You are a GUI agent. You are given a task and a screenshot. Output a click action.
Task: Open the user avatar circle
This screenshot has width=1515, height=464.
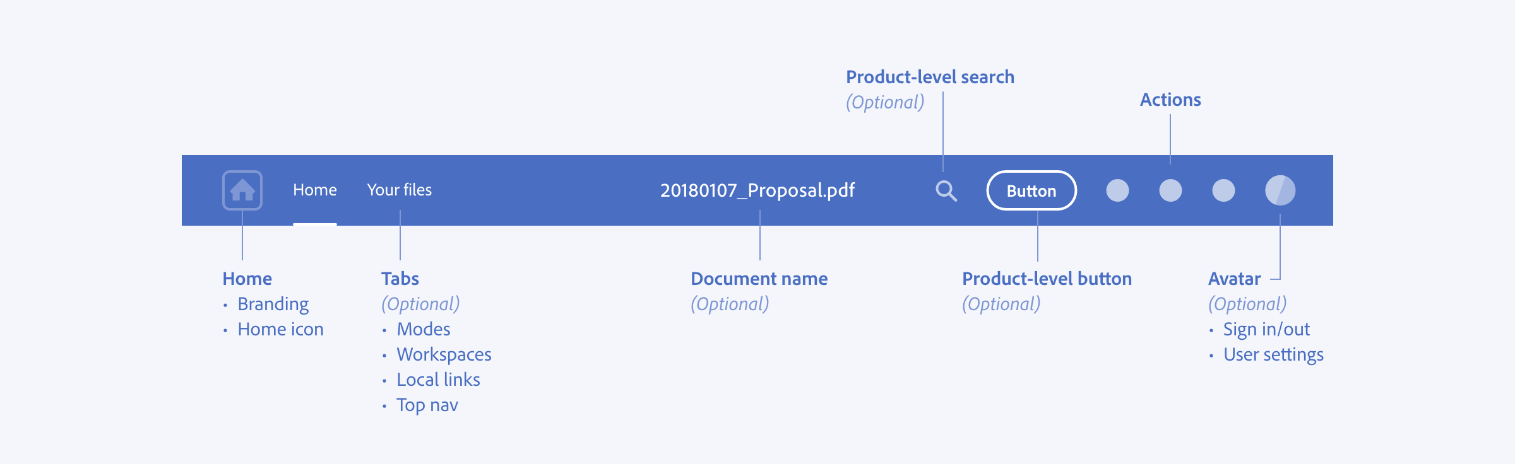(1280, 190)
